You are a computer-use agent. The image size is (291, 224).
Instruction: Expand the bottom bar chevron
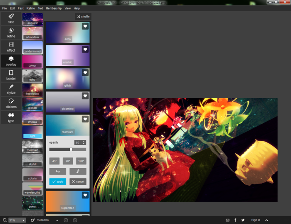point(267,220)
